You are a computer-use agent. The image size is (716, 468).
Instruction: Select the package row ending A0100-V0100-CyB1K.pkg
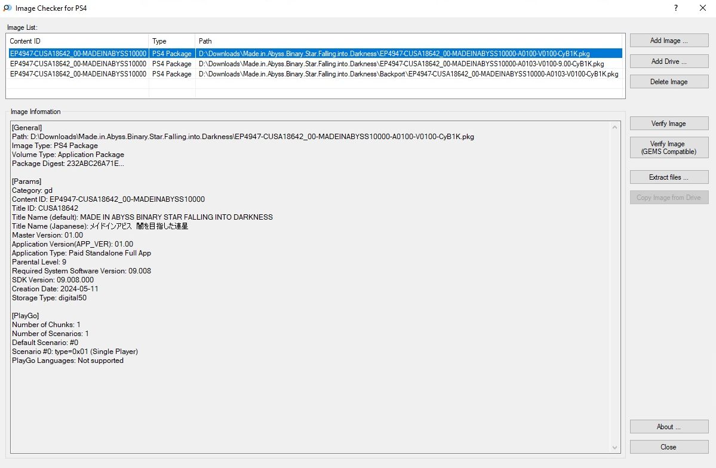315,53
